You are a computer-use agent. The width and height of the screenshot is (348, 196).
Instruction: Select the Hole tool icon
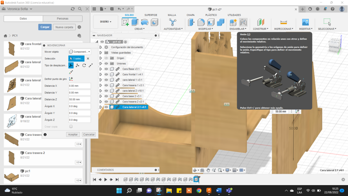point(154,22)
